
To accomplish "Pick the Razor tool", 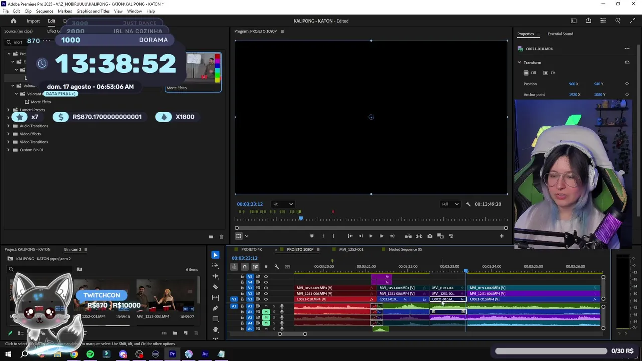I will (215, 287).
